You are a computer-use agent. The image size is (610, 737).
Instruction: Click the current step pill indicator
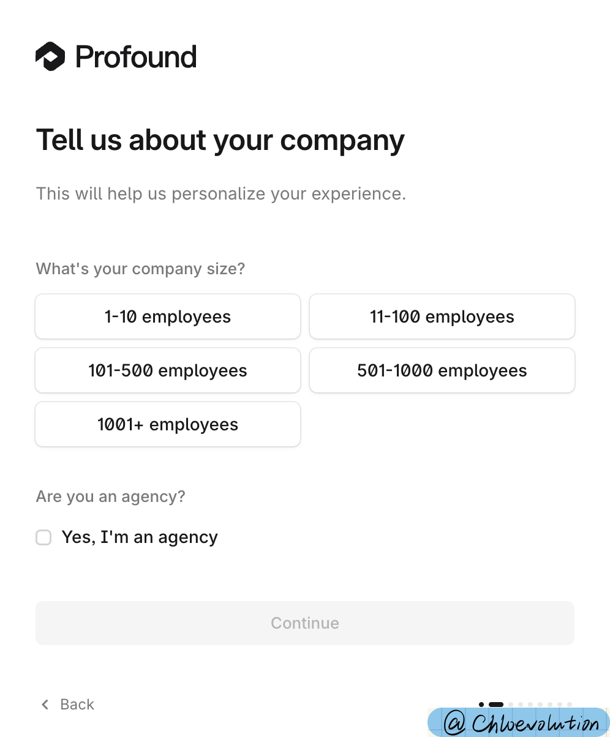click(x=496, y=705)
